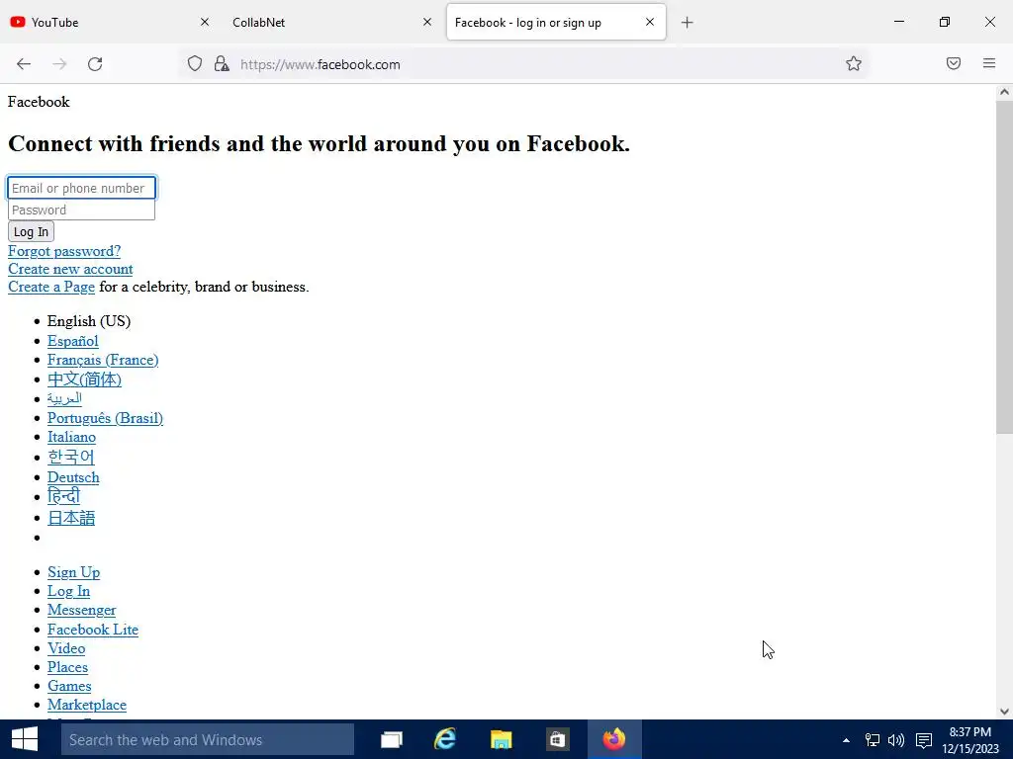Select Français (France) language

103,360
